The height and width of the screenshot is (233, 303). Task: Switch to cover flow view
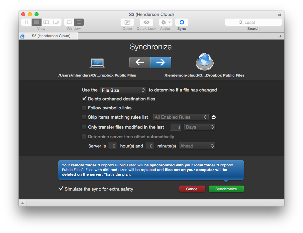pos(56,22)
